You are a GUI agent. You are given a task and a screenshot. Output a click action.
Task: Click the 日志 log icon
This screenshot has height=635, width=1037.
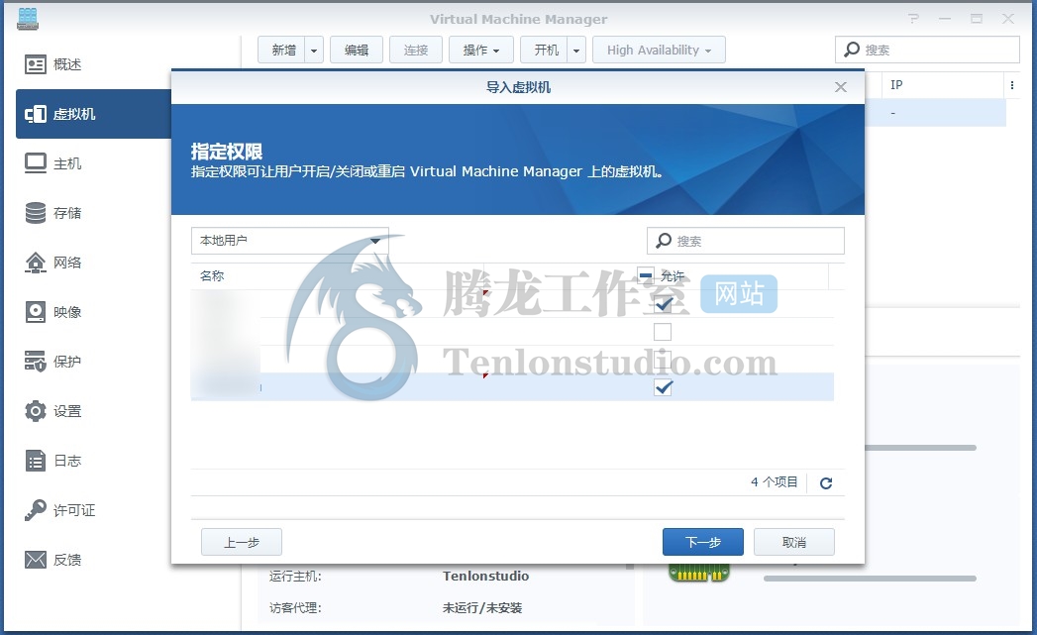pos(35,461)
